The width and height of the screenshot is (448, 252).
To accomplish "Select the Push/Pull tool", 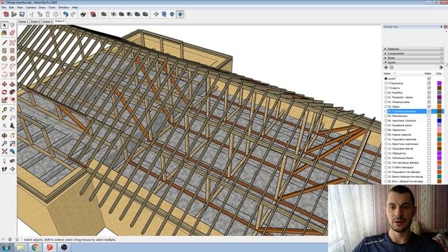I will [13, 84].
